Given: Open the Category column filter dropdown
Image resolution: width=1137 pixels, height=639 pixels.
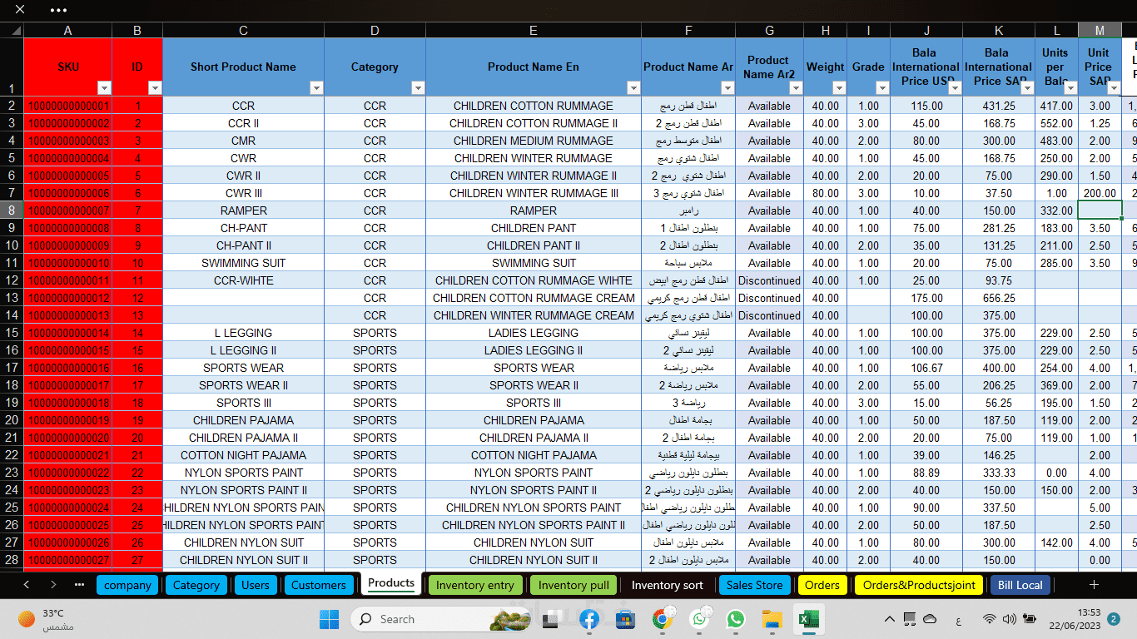Looking at the screenshot, I should point(418,88).
